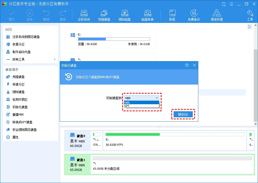
Task: Click the last small partition block on 硬盘0
Action: coord(251,140)
